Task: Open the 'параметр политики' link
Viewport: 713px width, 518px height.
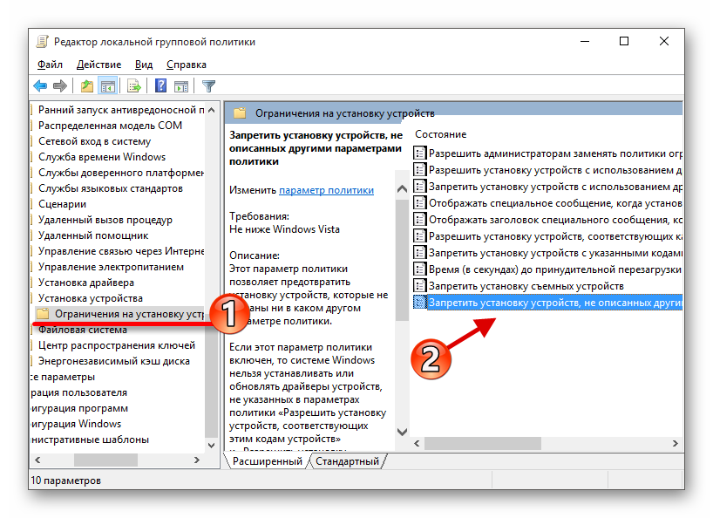Action: tap(326, 190)
